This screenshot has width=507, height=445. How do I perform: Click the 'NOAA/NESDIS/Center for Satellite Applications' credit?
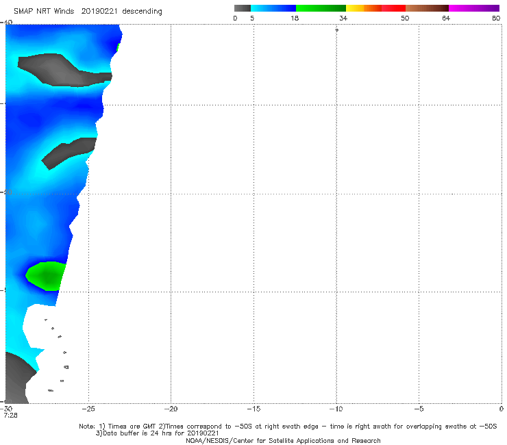click(283, 441)
